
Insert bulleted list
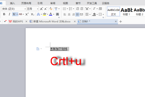click(64, 9)
